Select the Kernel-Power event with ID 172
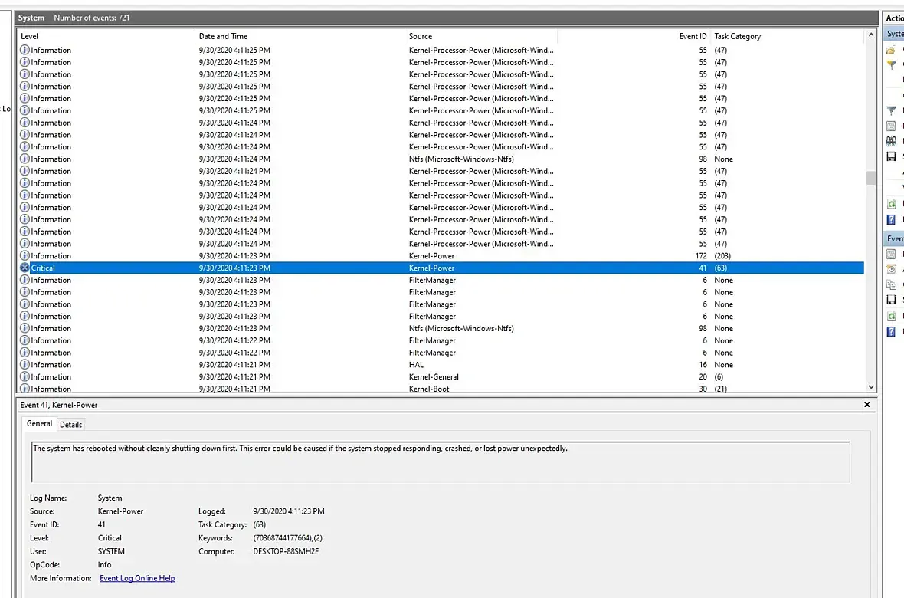This screenshot has width=904, height=598. point(441,256)
